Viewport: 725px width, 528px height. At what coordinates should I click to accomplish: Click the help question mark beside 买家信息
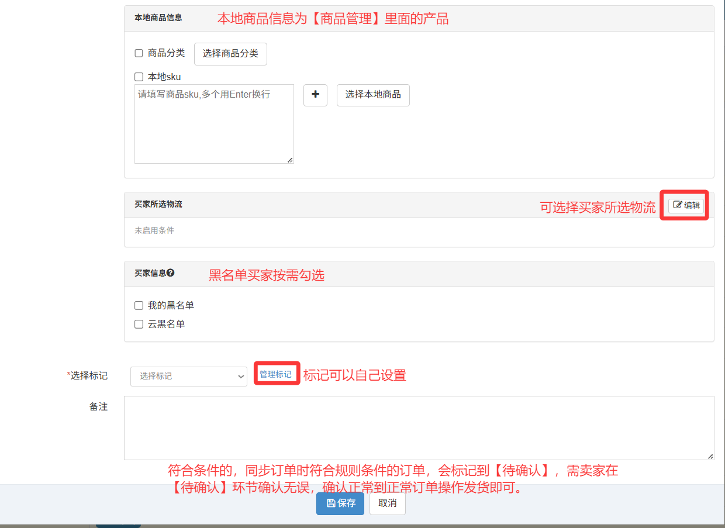coord(171,273)
